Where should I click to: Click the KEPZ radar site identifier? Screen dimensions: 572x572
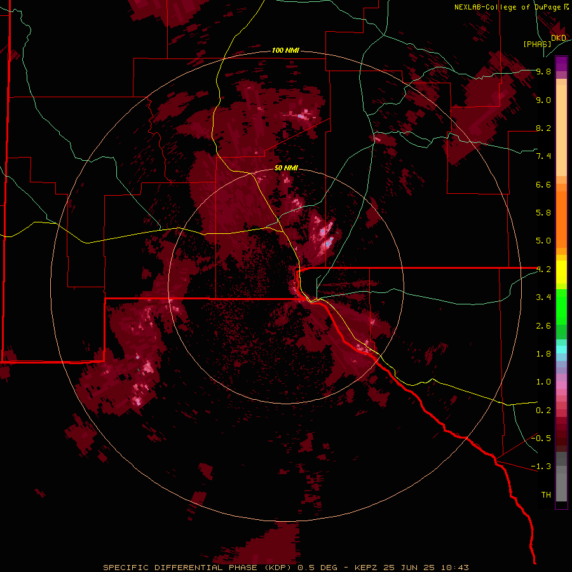[367, 568]
